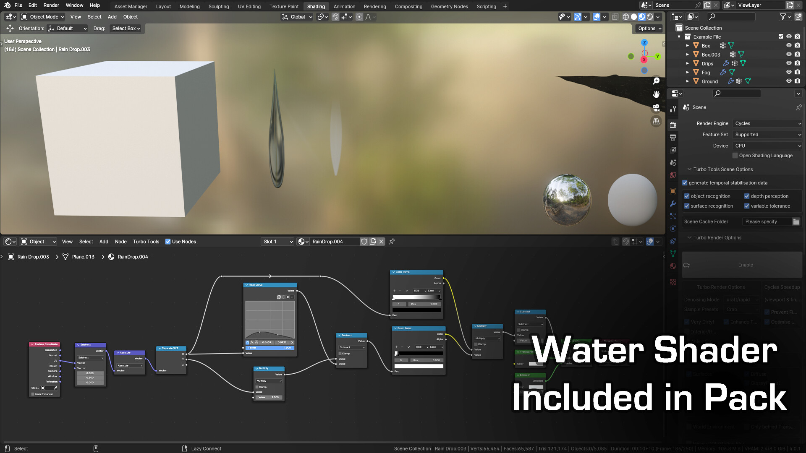Expand the Drips object in the outliner
This screenshot has width=806, height=453.
point(688,63)
